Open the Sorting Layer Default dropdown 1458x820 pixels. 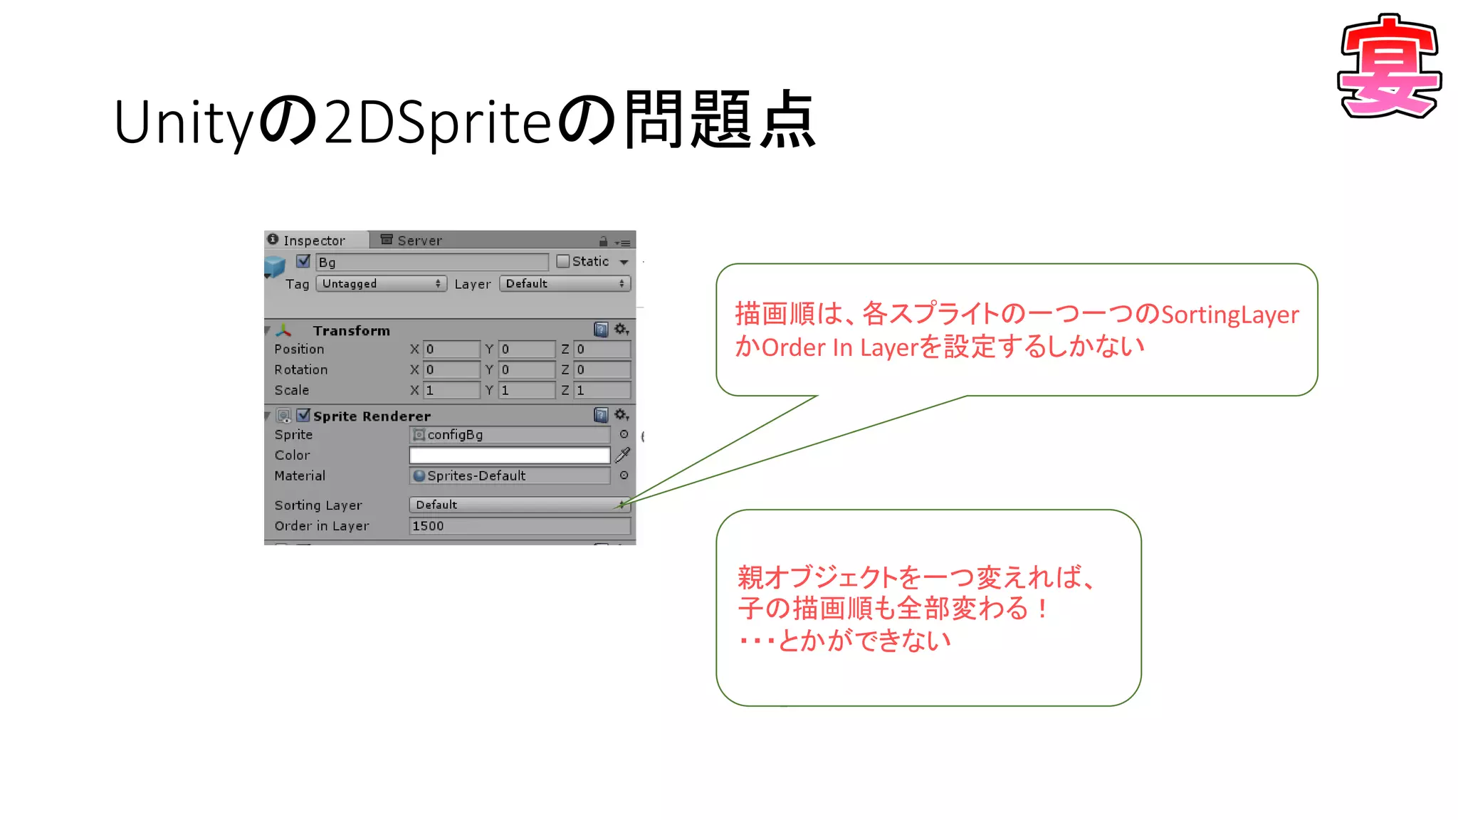point(520,505)
